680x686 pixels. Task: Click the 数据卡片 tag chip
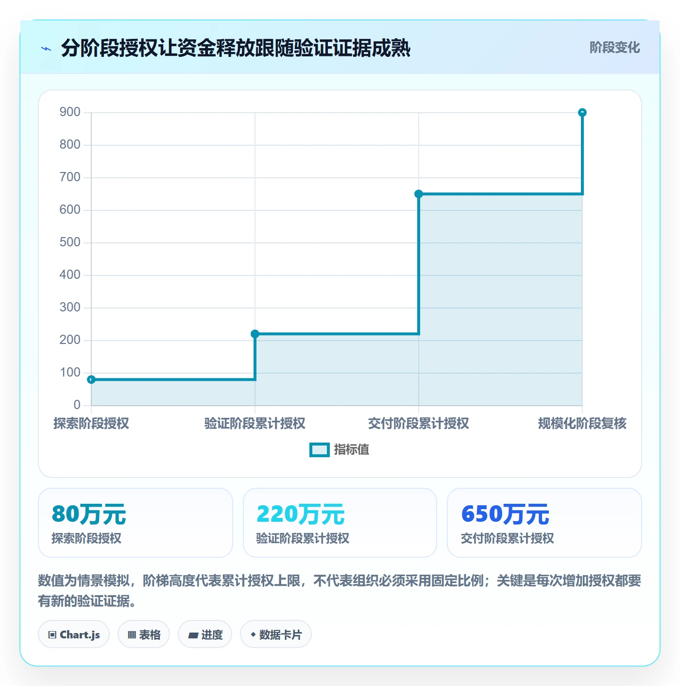click(276, 635)
